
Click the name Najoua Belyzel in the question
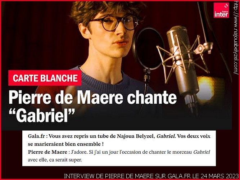click(135, 136)
